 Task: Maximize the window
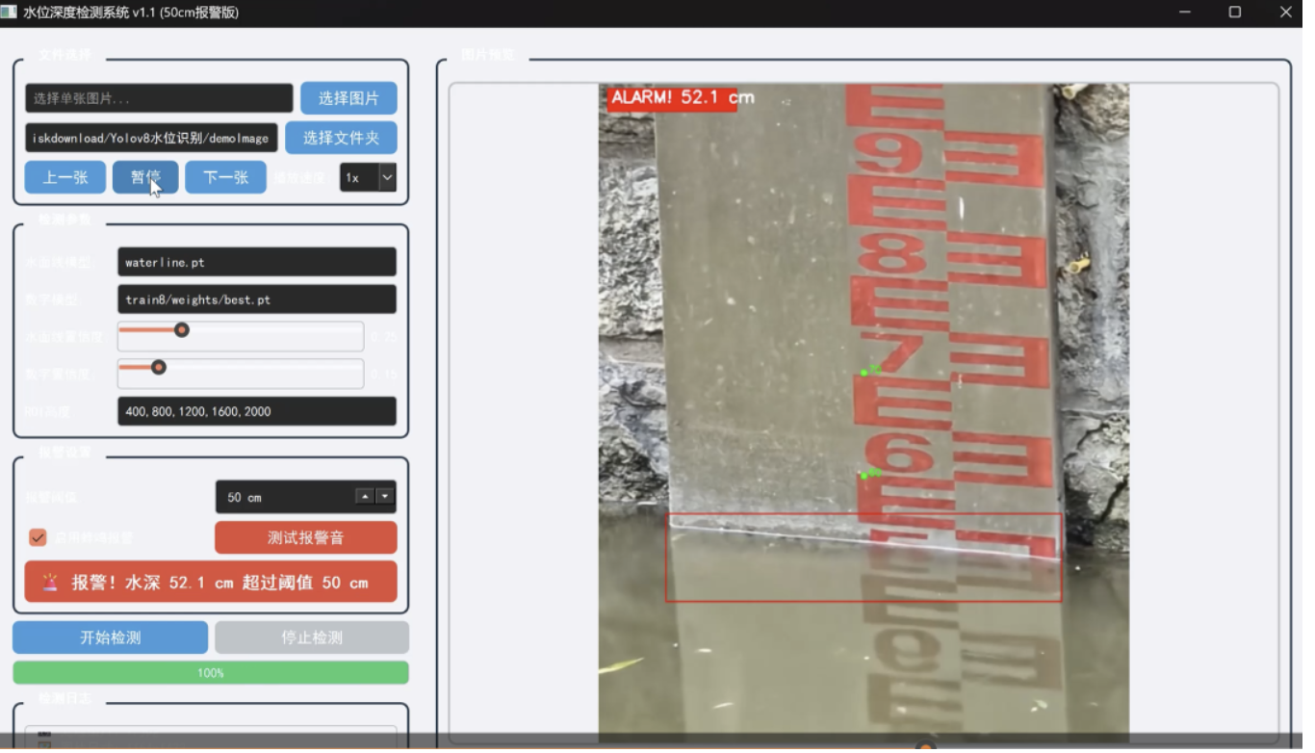pyautogui.click(x=1235, y=13)
